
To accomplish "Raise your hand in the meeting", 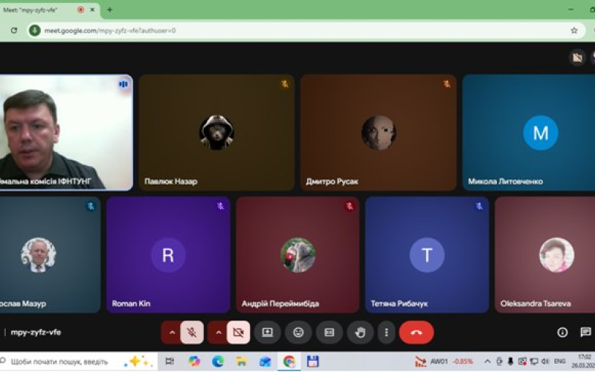I will click(361, 333).
